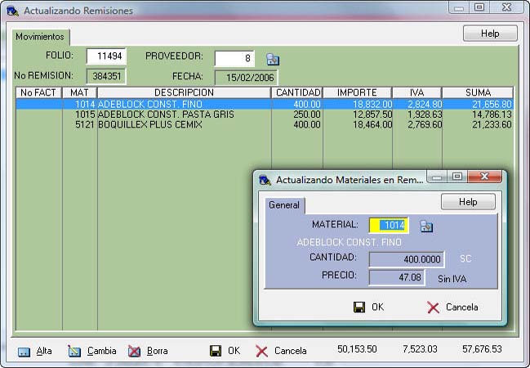530x368 pixels.
Task: Click Cancela label in materials dialog
Action: pyautogui.click(x=461, y=307)
